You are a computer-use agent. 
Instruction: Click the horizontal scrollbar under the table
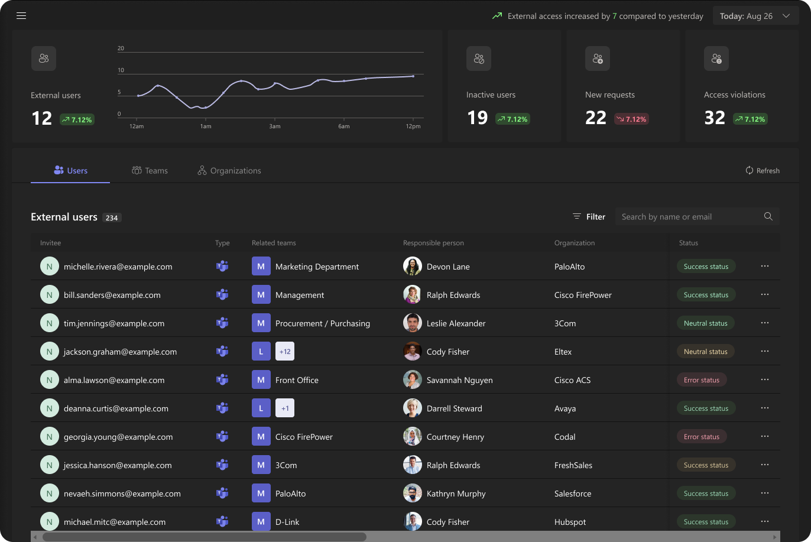tap(204, 537)
